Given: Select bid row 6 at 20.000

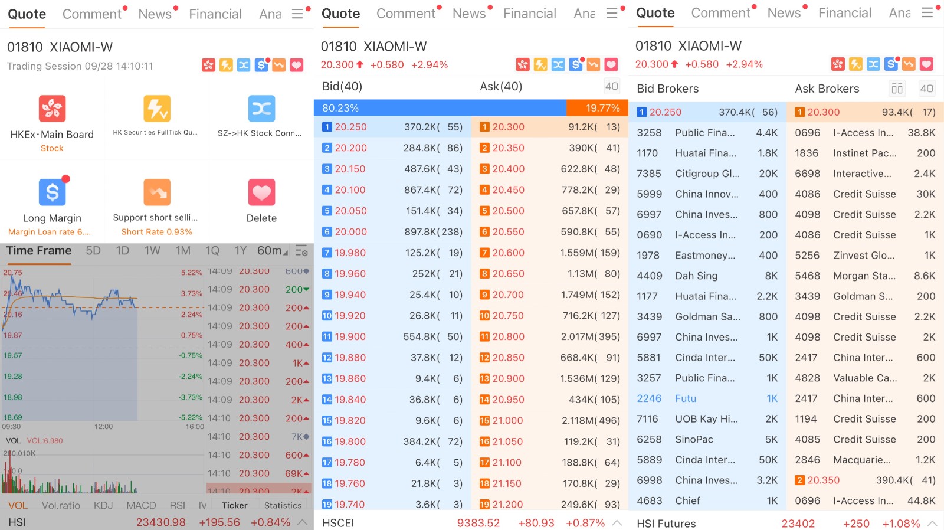Looking at the screenshot, I should coord(392,232).
